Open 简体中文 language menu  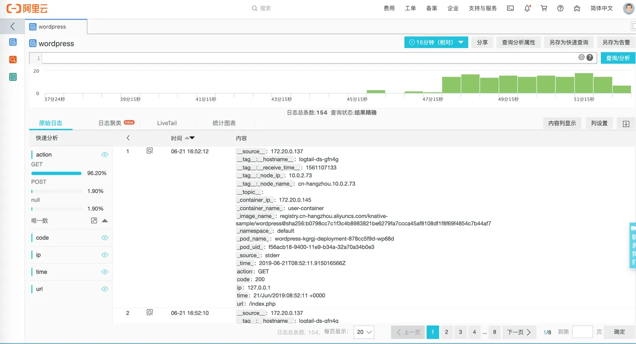click(x=601, y=8)
